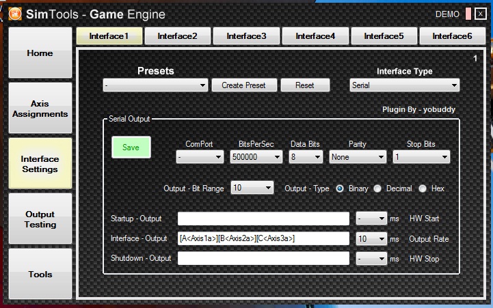The height and width of the screenshot is (308, 493).
Task: Open the Output Rate ms dropdown
Action: click(x=371, y=239)
